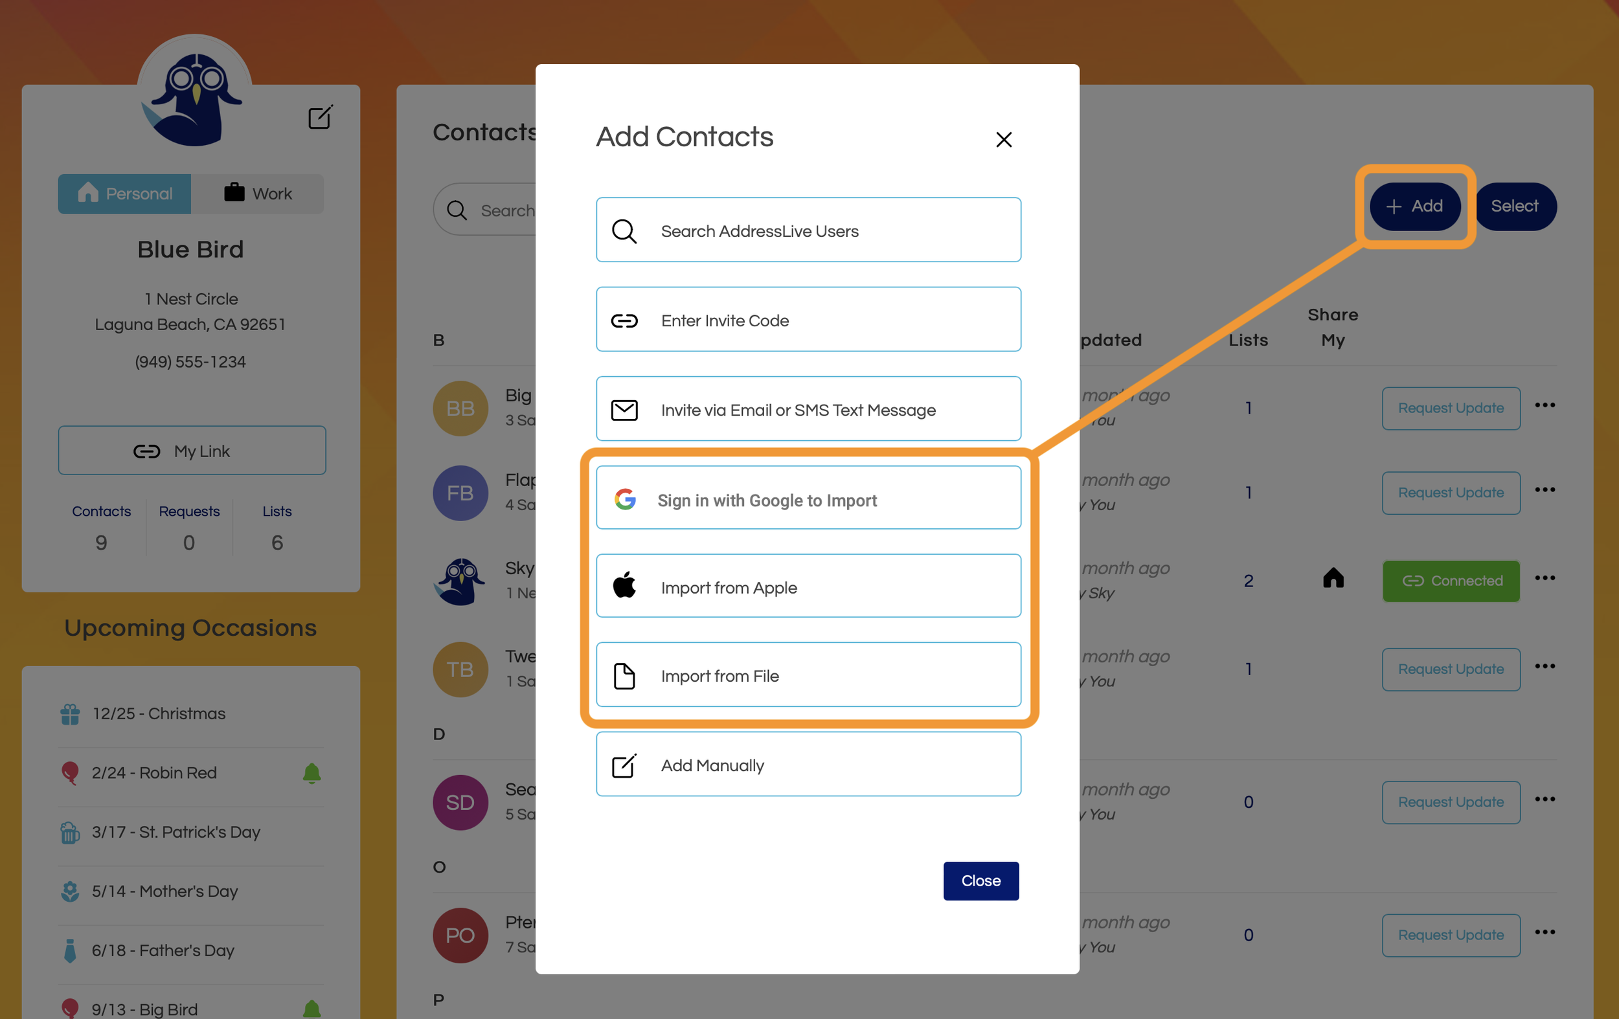Click the contacts Search field
This screenshot has width=1619, height=1019.
(x=497, y=210)
